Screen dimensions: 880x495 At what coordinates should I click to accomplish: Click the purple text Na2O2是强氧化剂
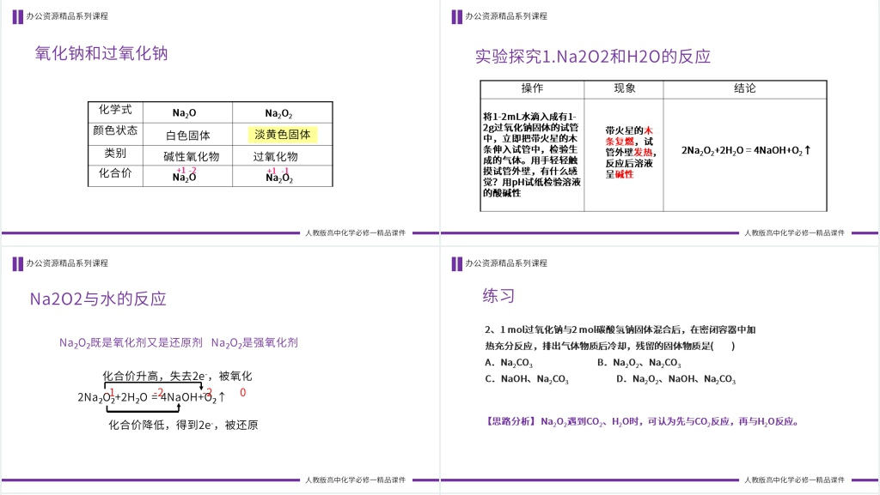254,342
